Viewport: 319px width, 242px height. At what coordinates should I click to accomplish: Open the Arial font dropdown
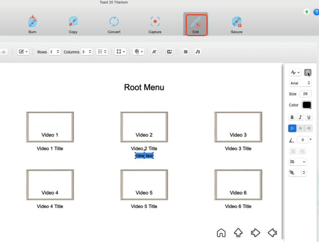coord(300,83)
